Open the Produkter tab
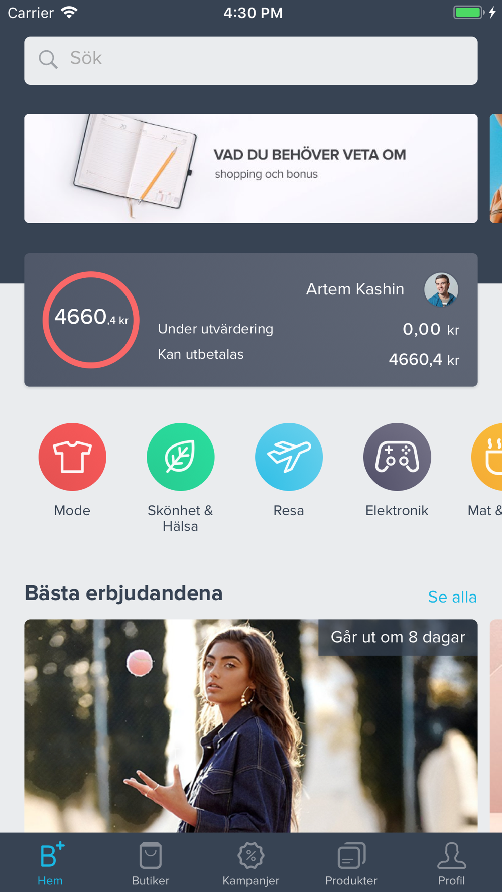502x892 pixels. tap(351, 864)
